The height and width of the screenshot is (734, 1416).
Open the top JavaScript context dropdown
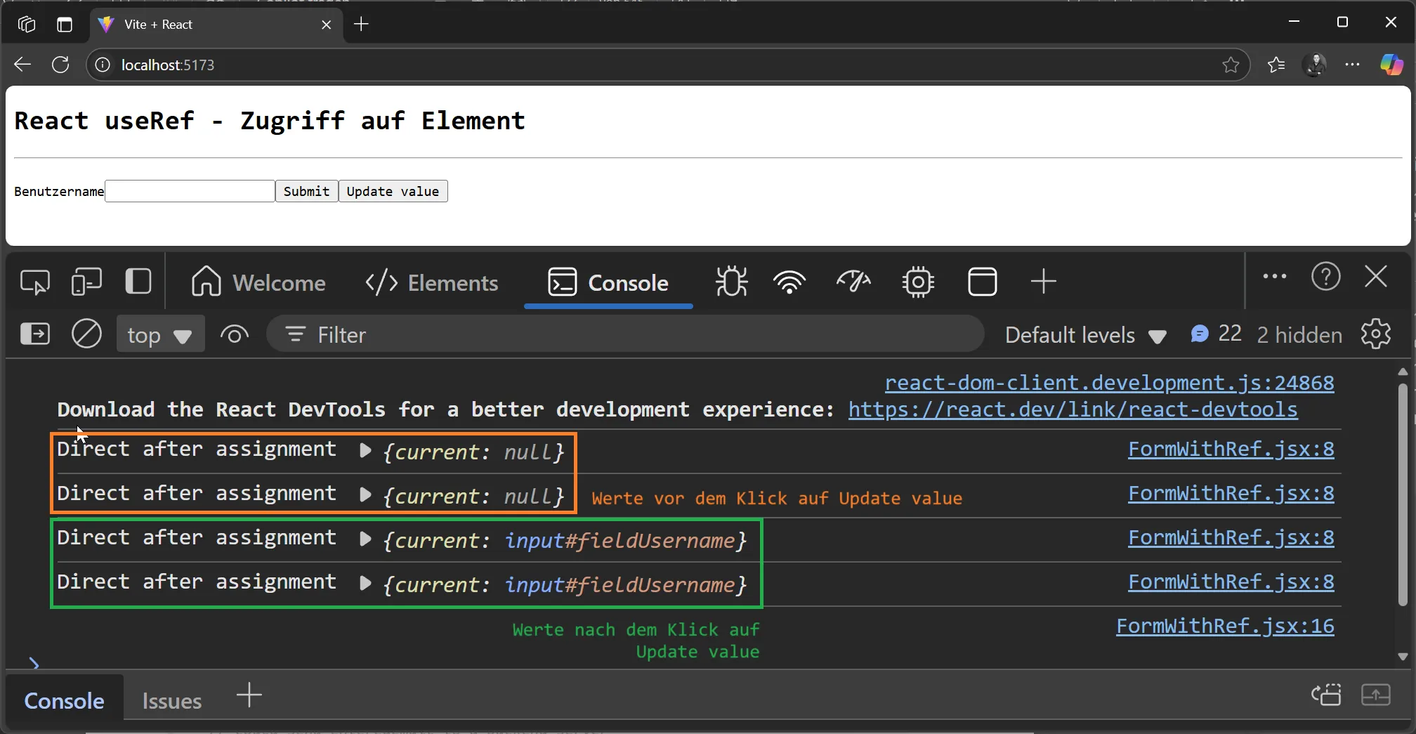[x=160, y=334]
